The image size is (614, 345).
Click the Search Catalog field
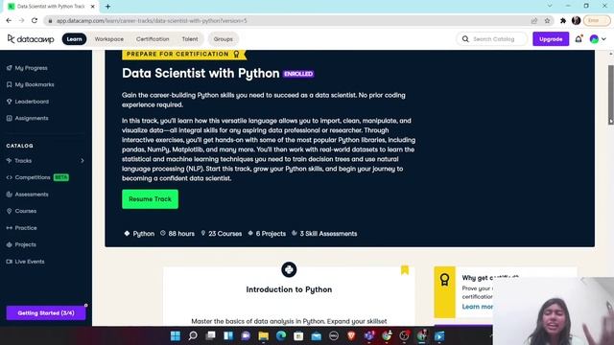coord(492,39)
